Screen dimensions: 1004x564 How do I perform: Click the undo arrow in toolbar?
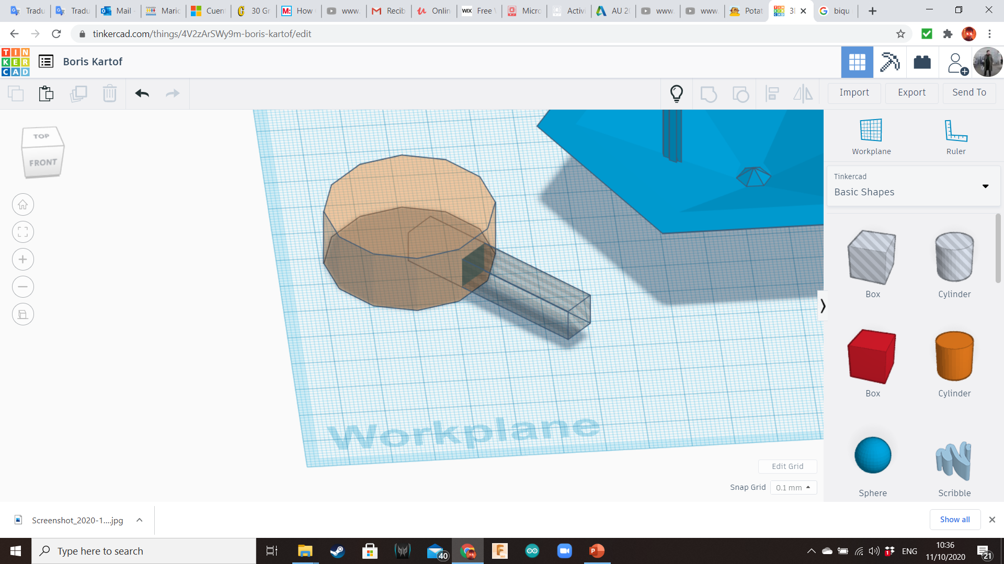(142, 93)
